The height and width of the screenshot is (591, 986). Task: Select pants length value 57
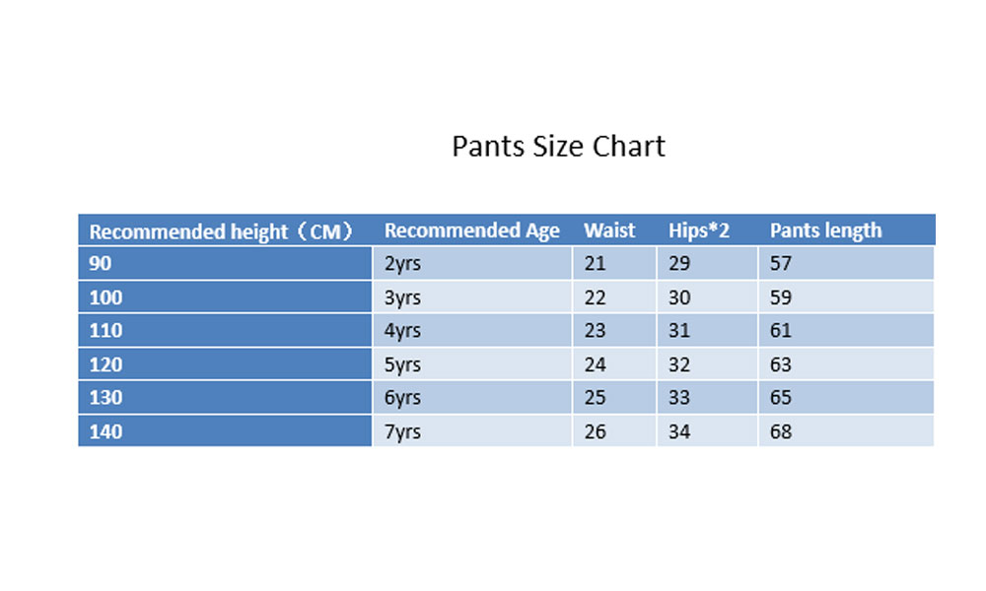pos(781,264)
